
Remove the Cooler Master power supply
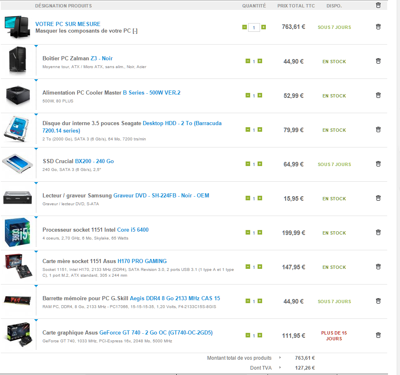pyautogui.click(x=378, y=95)
